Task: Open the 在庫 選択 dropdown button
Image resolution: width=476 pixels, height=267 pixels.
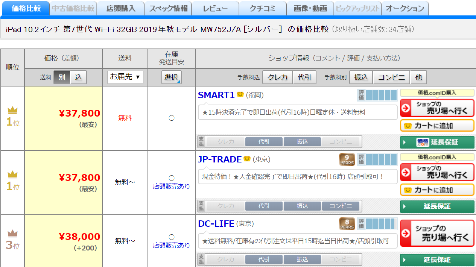Action: click(x=172, y=77)
